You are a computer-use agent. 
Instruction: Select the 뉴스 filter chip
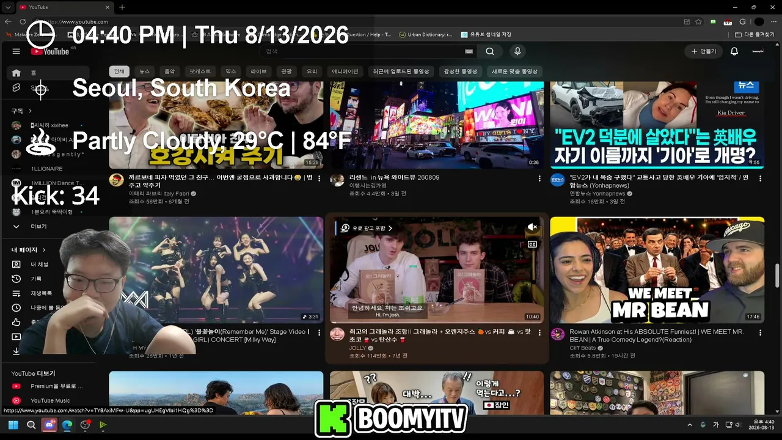[145, 71]
